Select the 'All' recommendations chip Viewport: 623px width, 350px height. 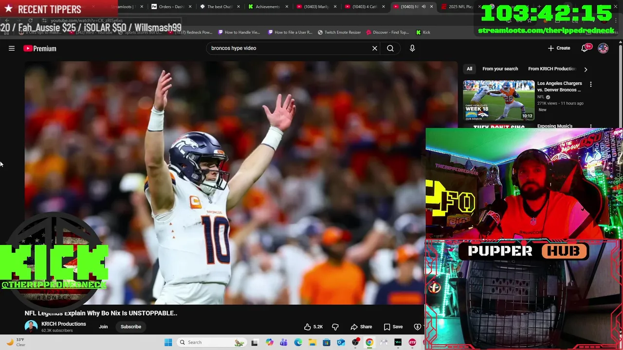pyautogui.click(x=470, y=69)
